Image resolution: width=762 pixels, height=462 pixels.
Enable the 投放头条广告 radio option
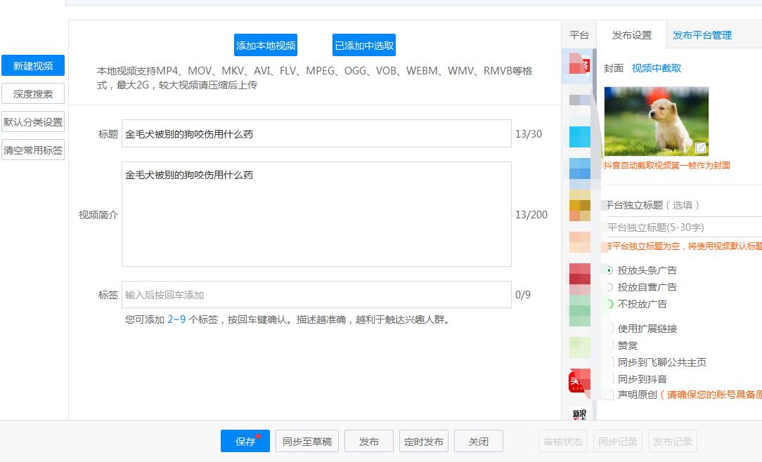(x=609, y=270)
